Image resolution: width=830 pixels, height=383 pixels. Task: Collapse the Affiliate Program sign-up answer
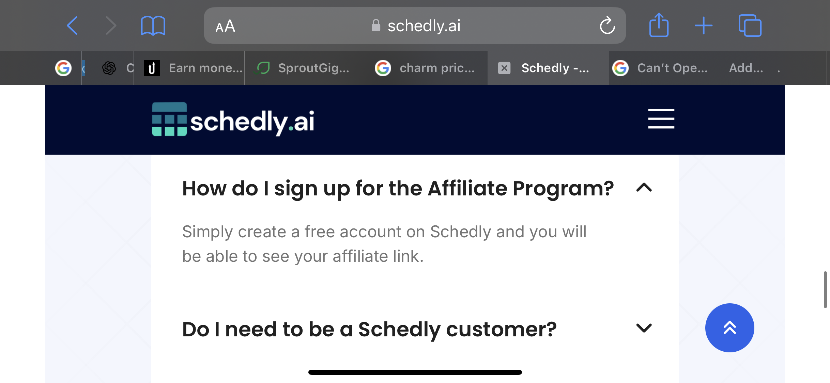pyautogui.click(x=644, y=188)
